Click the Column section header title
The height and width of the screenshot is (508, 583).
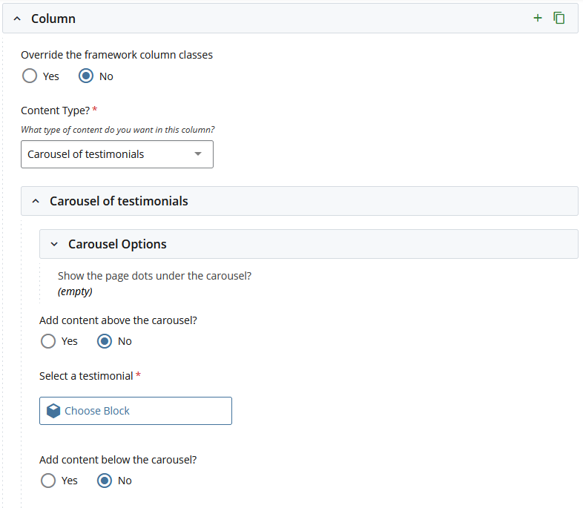tap(53, 19)
